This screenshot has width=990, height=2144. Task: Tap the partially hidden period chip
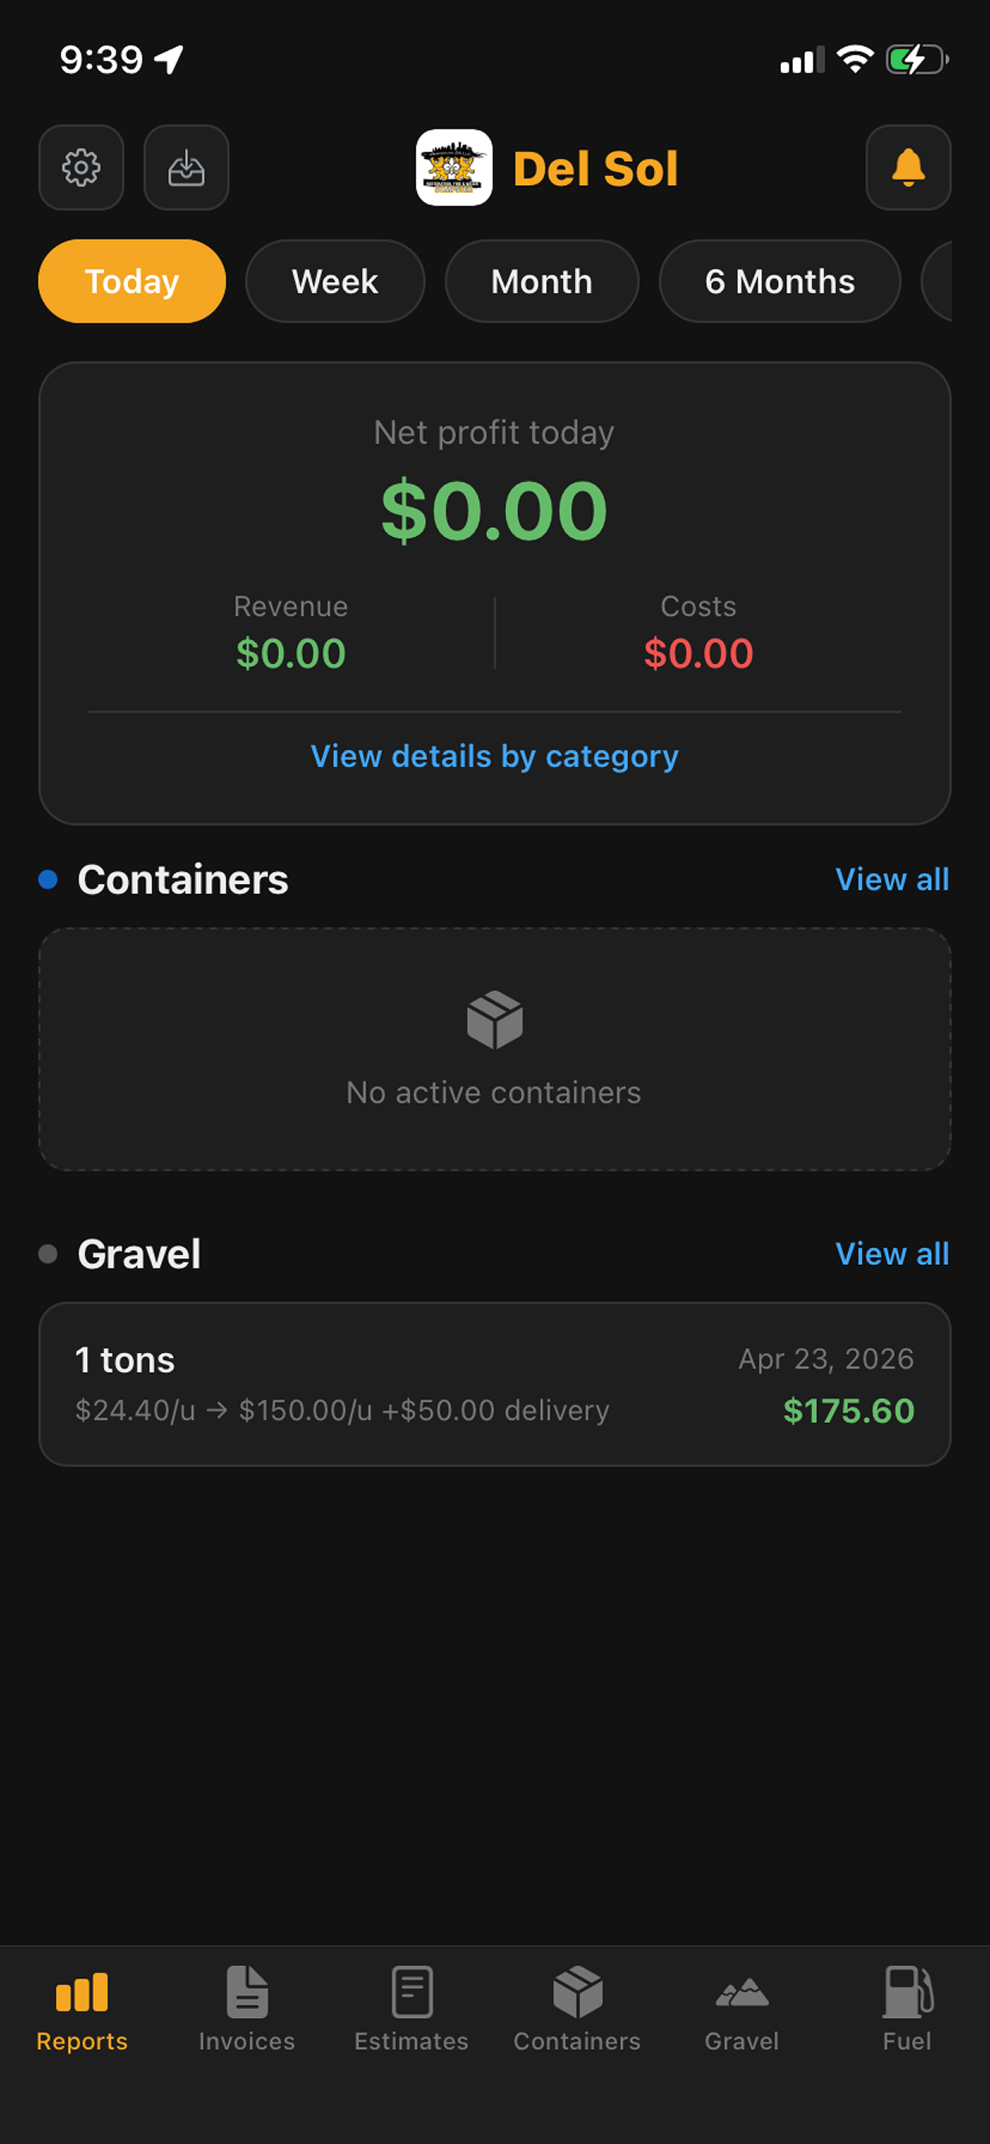point(937,282)
